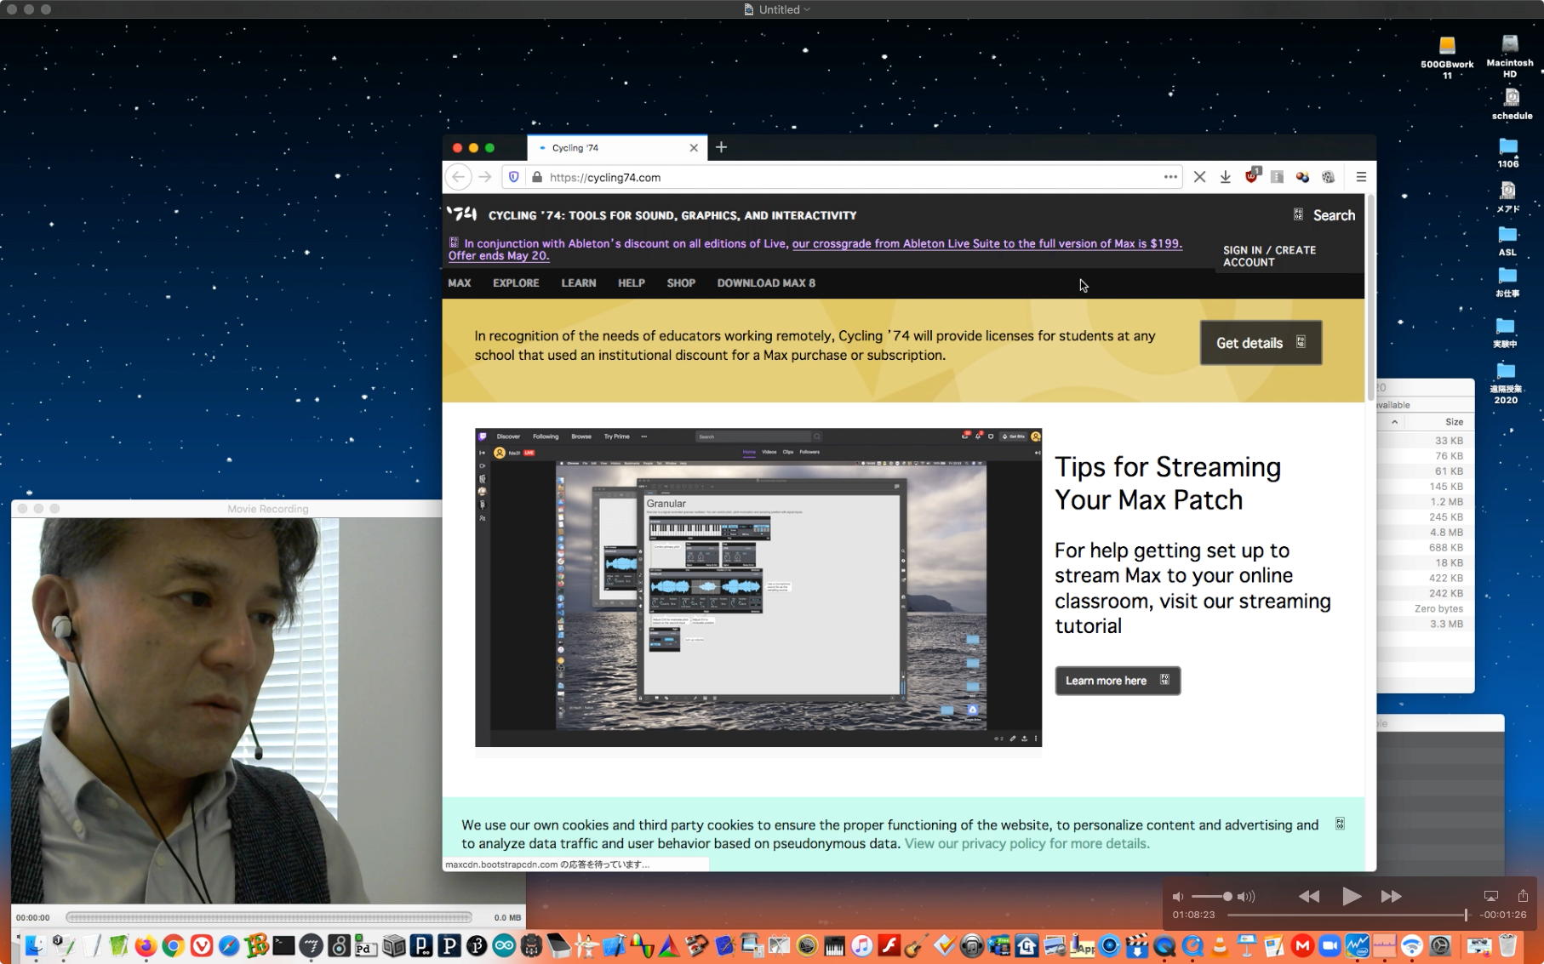Dismiss the cookie notice banner

click(1340, 824)
